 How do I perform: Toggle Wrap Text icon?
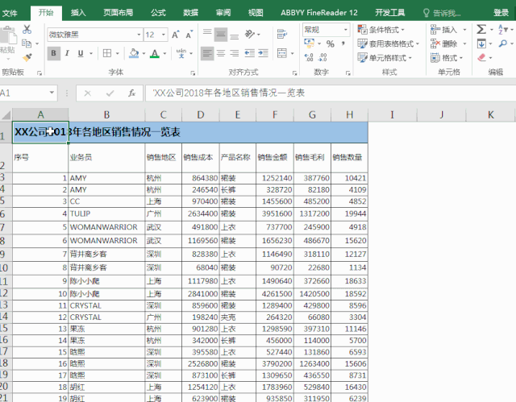pos(282,34)
